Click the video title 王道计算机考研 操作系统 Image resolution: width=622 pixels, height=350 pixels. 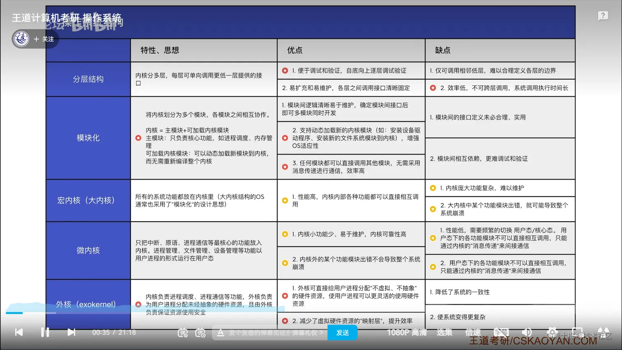(67, 18)
